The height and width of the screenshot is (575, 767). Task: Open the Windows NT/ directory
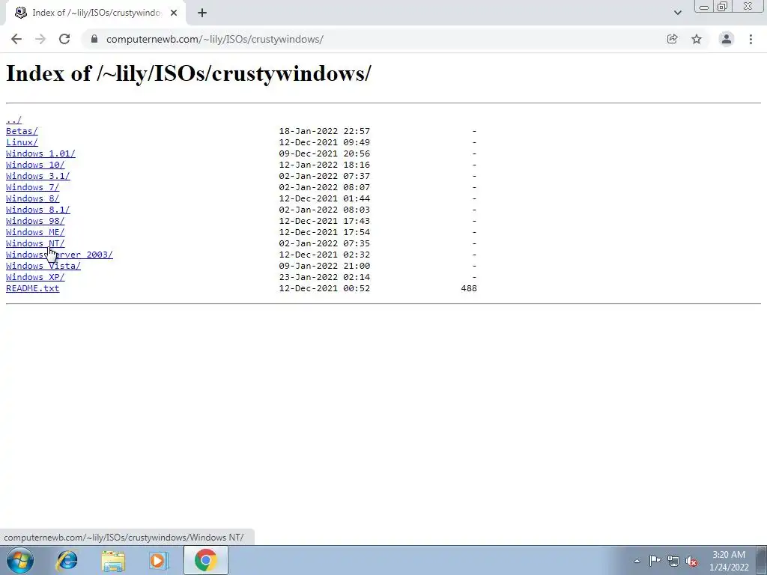35,243
